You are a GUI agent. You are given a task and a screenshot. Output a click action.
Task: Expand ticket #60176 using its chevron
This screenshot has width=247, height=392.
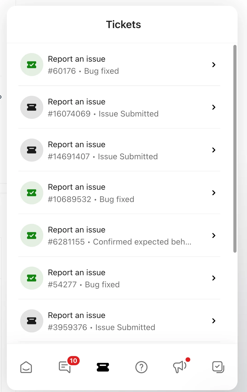[214, 65]
